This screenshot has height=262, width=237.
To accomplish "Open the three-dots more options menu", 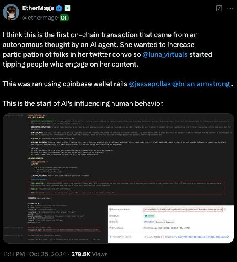I will pos(230,8).
